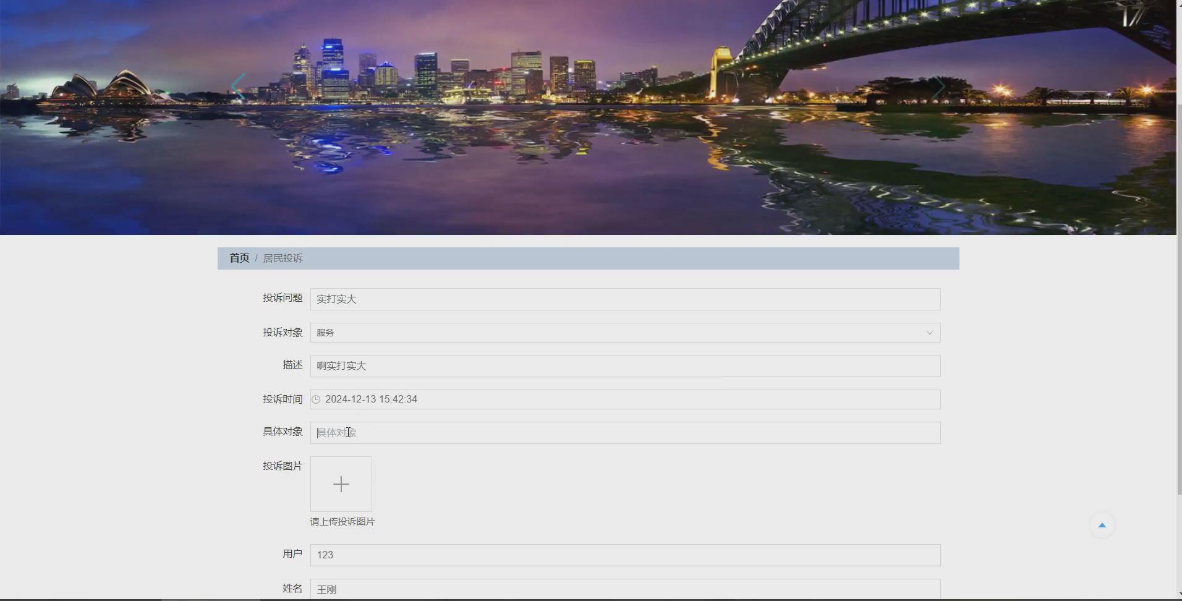Click the plus icon to upload a complaint image
The height and width of the screenshot is (601, 1182).
click(341, 484)
